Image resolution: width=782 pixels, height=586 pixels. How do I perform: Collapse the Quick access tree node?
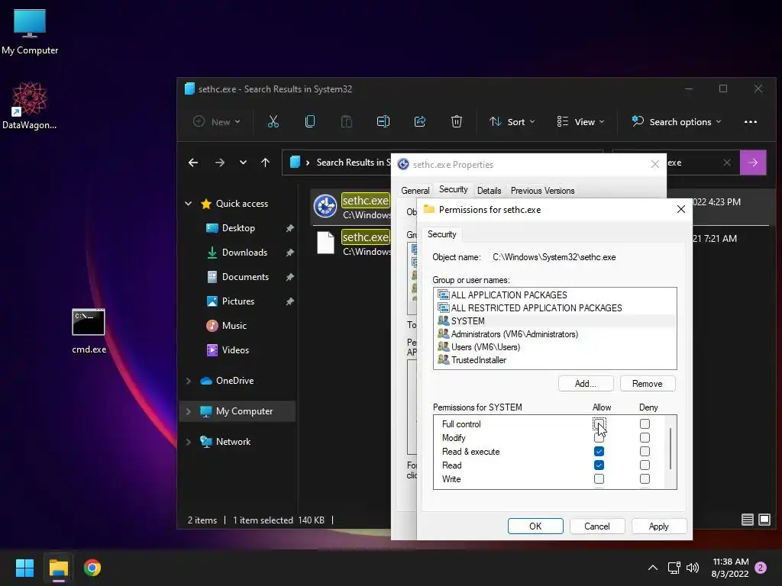[189, 203]
